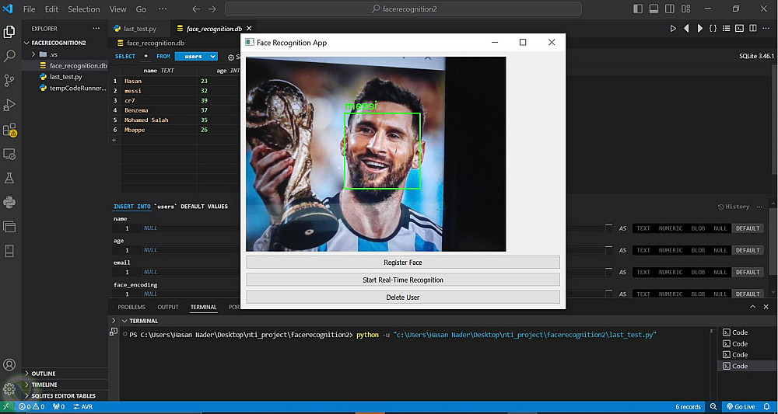Open the Extensions view with warning badge

click(9, 130)
